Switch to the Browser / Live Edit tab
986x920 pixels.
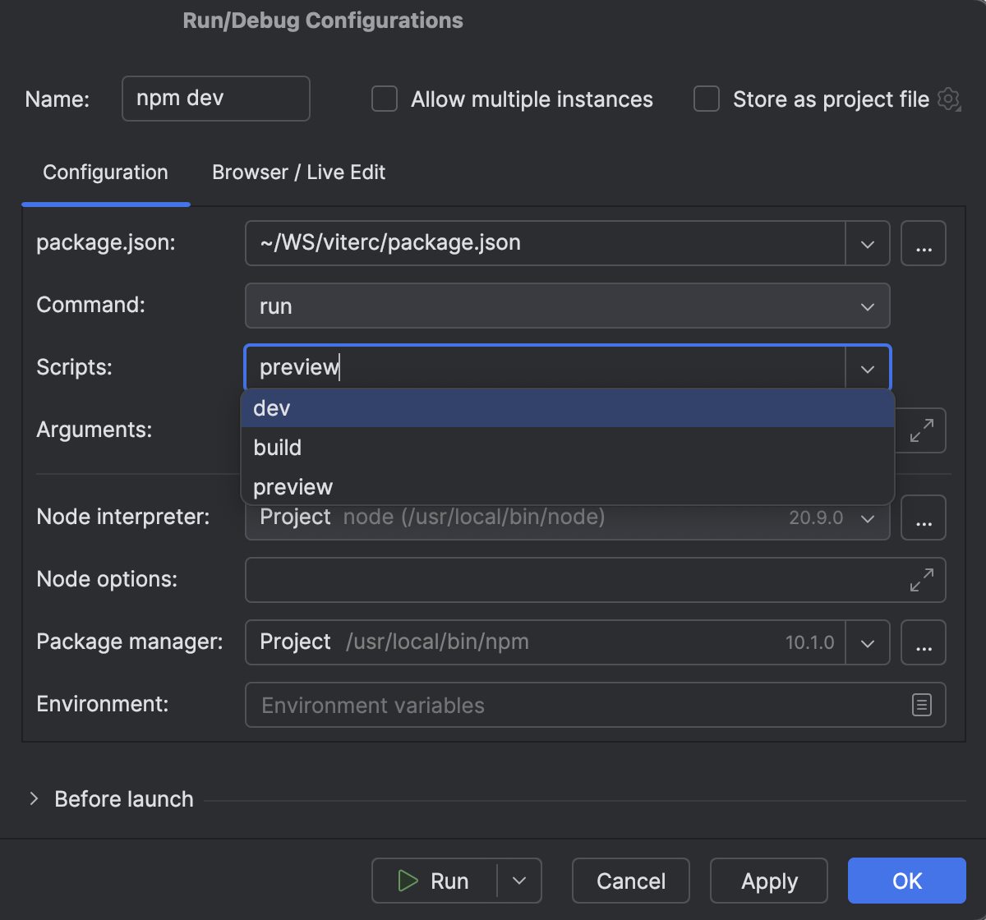(x=298, y=172)
